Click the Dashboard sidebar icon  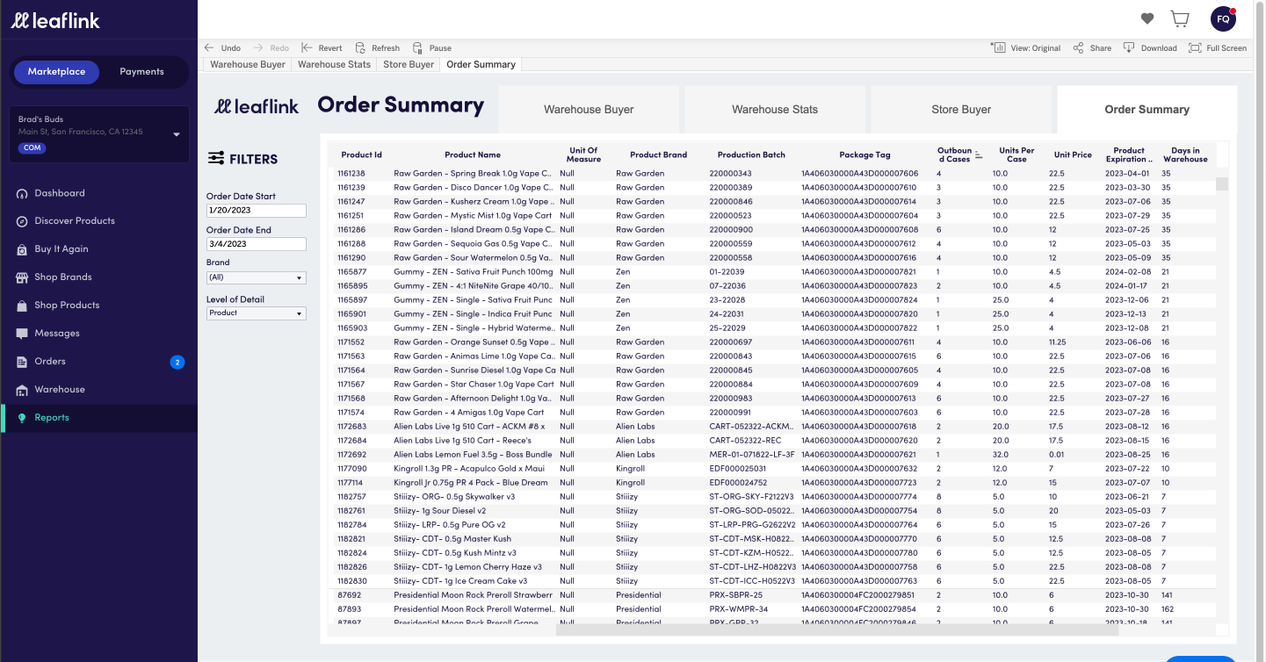22,193
